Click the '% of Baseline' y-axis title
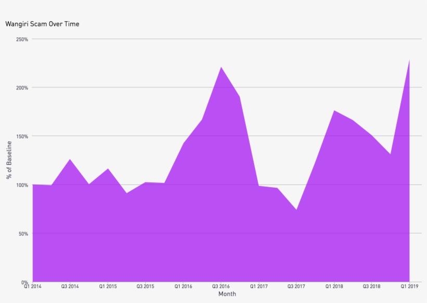The width and height of the screenshot is (427, 303). pos(9,161)
